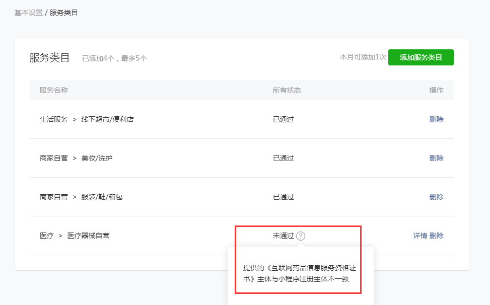
Task: Click the 本月可添加1次 note
Action: click(363, 57)
